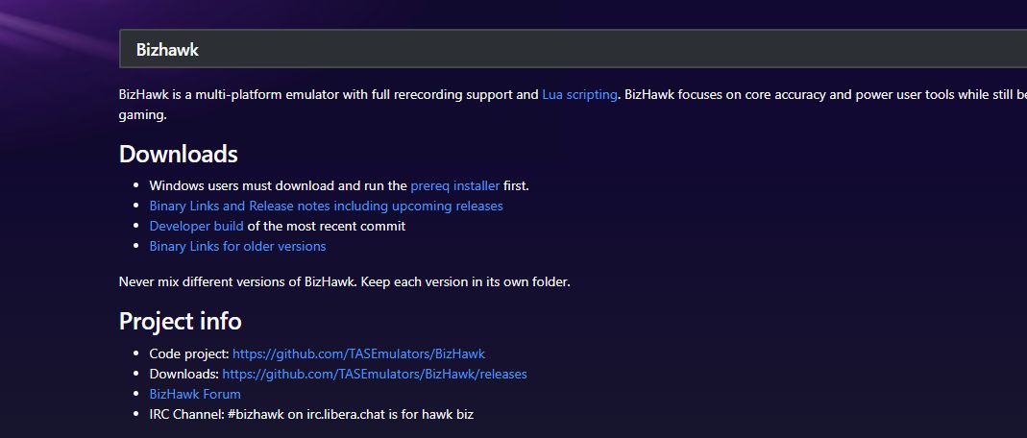This screenshot has width=1027, height=438.
Task: Click 'of the most recent commit' text
Action: click(x=327, y=226)
